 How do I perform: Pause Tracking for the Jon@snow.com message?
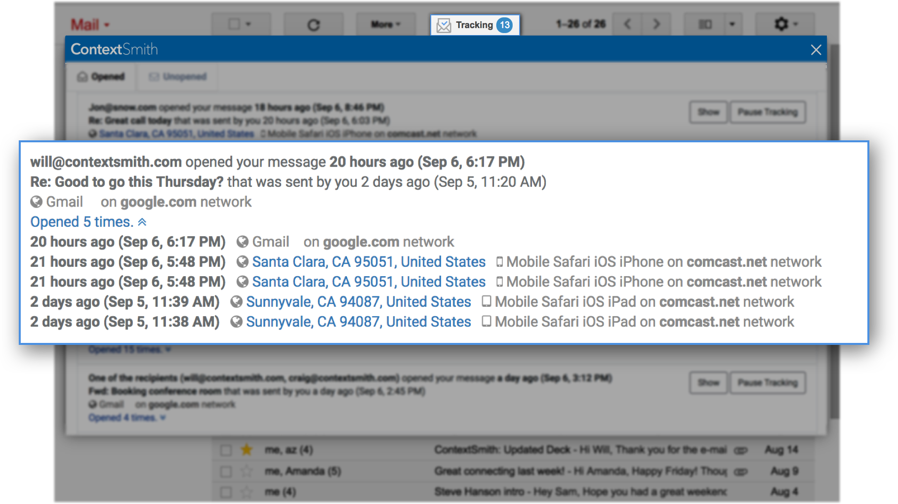point(768,112)
